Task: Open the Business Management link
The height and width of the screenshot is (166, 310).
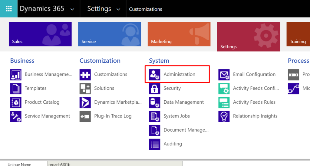Action: click(48, 74)
